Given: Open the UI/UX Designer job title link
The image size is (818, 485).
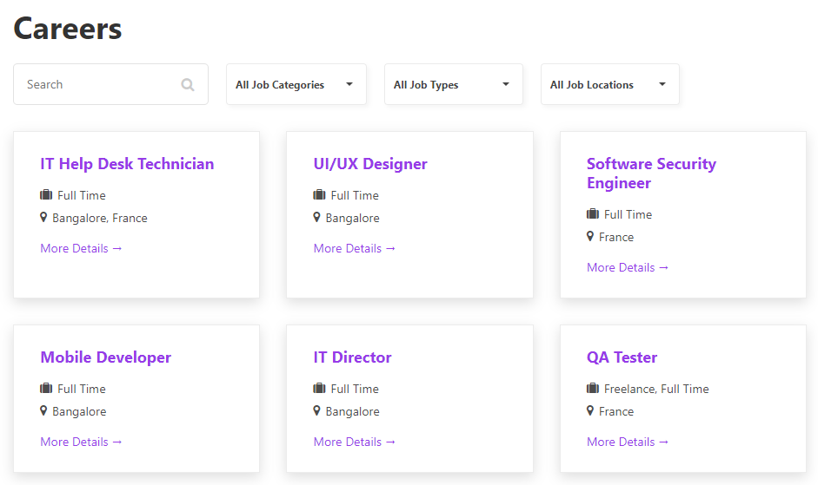Looking at the screenshot, I should pos(370,164).
